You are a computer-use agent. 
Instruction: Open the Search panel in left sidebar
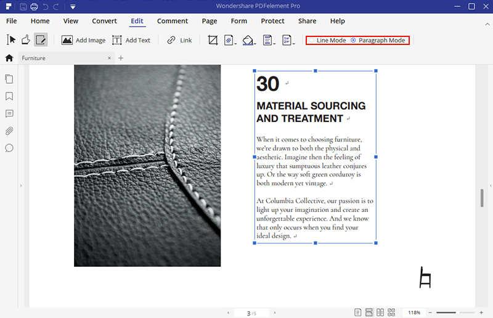[9, 148]
